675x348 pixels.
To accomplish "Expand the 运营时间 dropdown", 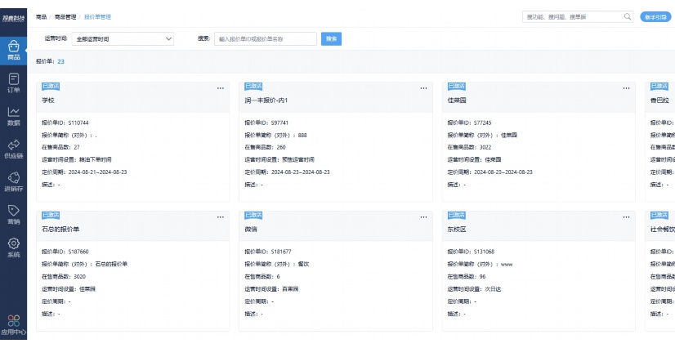I will click(x=123, y=38).
